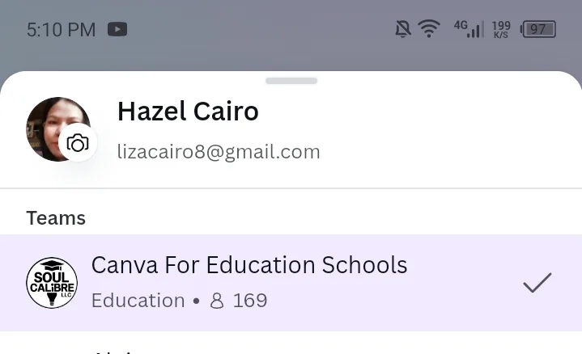Tap the Hazel Cairo name heading
The height and width of the screenshot is (354, 582).
188,112
